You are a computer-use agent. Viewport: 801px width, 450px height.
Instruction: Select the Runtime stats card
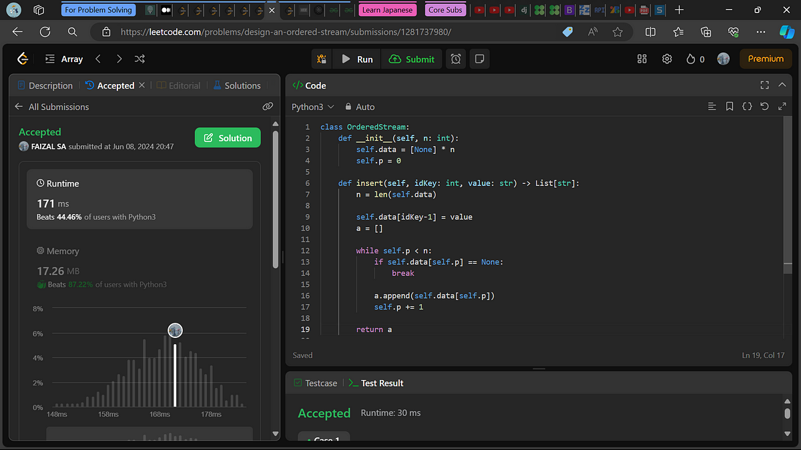click(140, 199)
